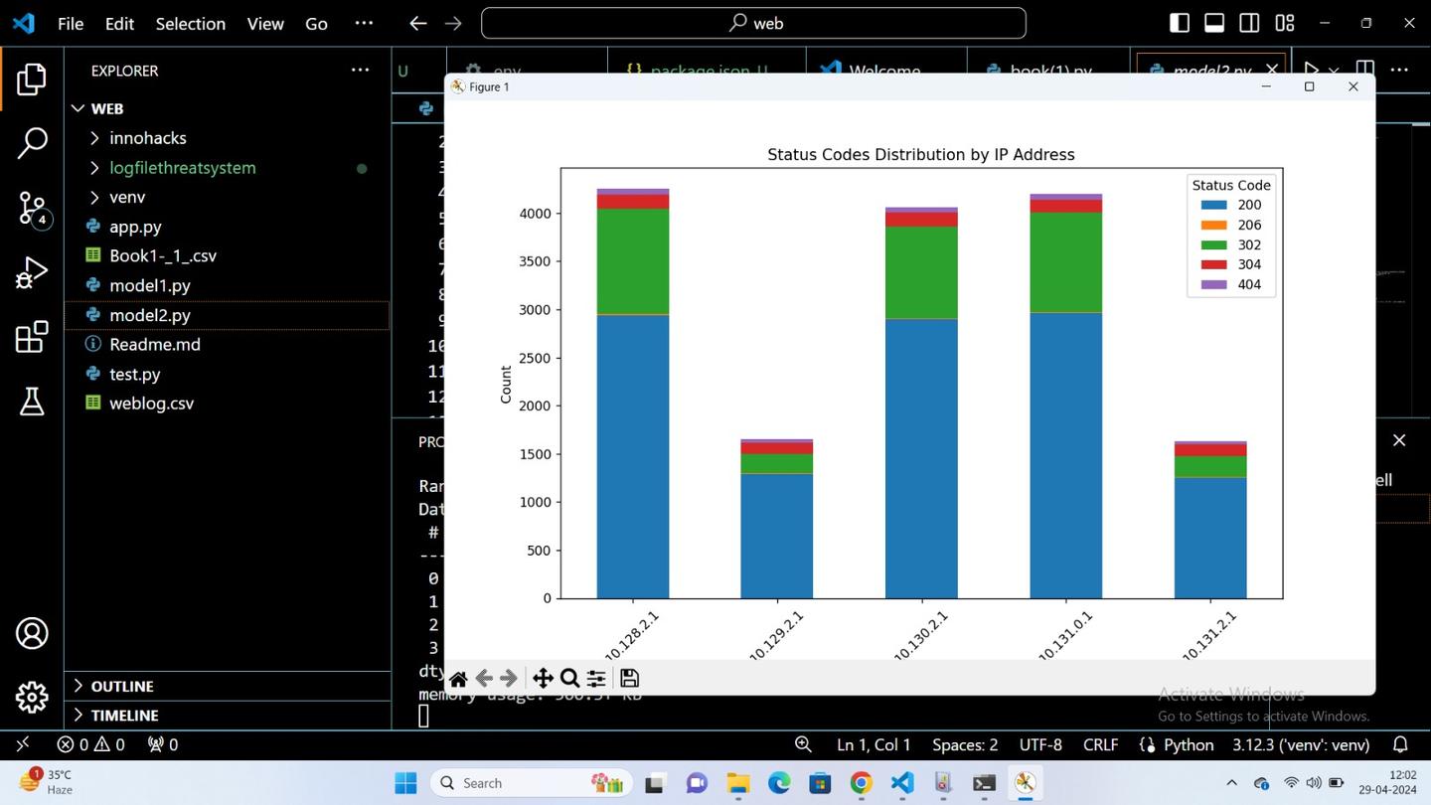Open the View menu
Screen dimensions: 1431x805
[265, 23]
